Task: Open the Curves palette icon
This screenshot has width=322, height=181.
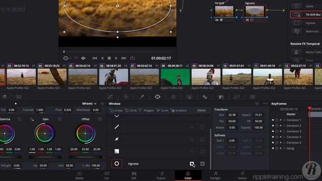Action: 110,97
